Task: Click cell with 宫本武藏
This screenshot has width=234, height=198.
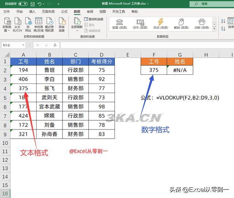Action: (x=49, y=106)
